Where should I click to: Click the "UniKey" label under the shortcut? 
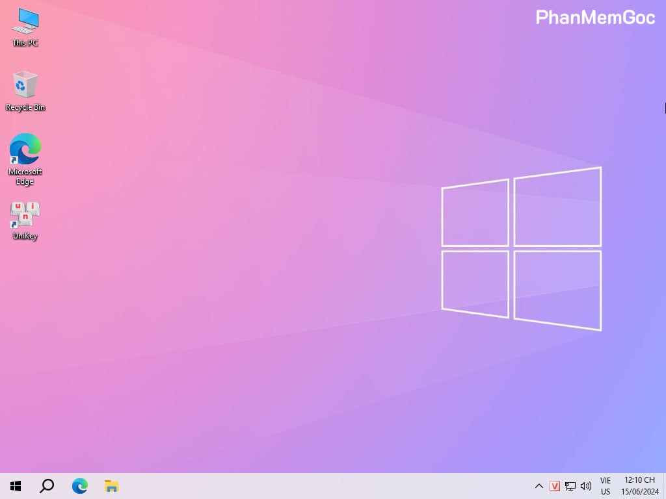click(25, 237)
